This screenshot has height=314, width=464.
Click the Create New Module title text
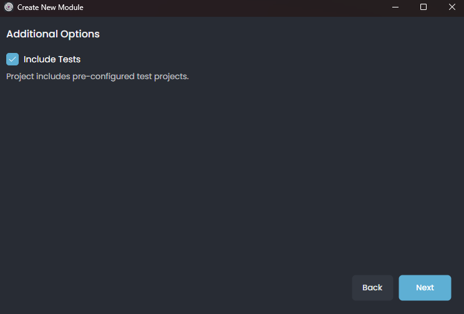pos(50,7)
